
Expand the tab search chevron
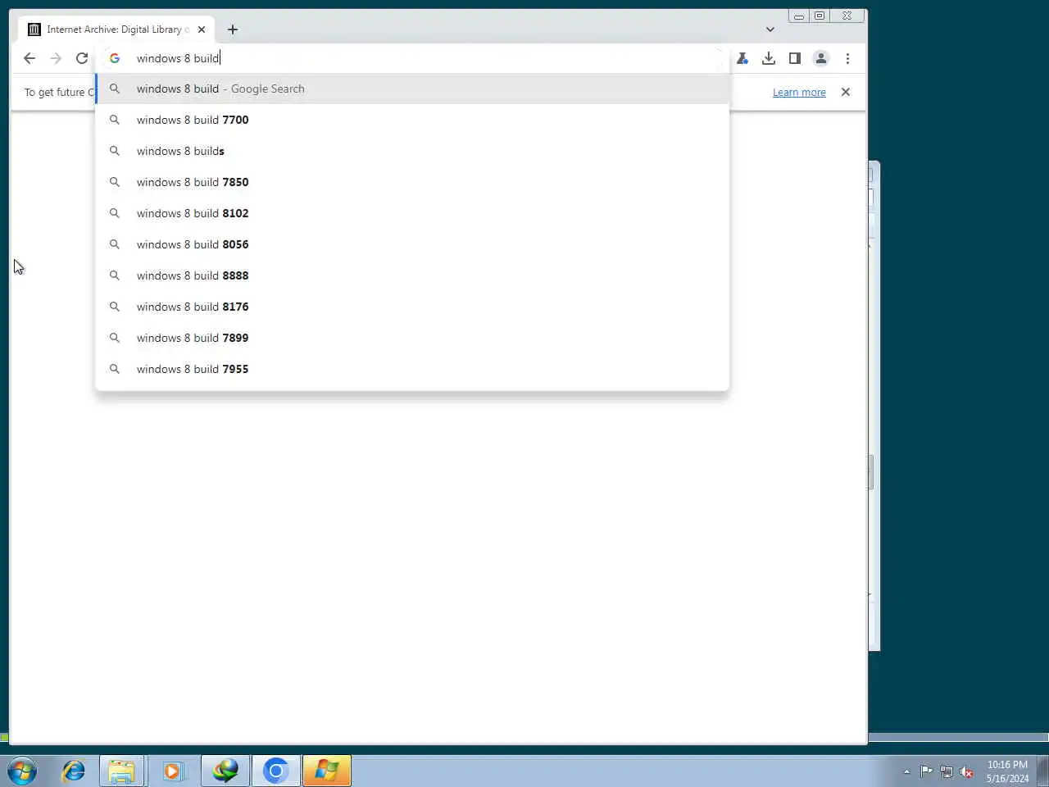coord(770,30)
